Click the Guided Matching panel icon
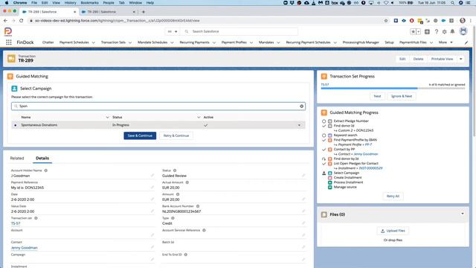This screenshot has width=476, height=268. (x=10, y=76)
